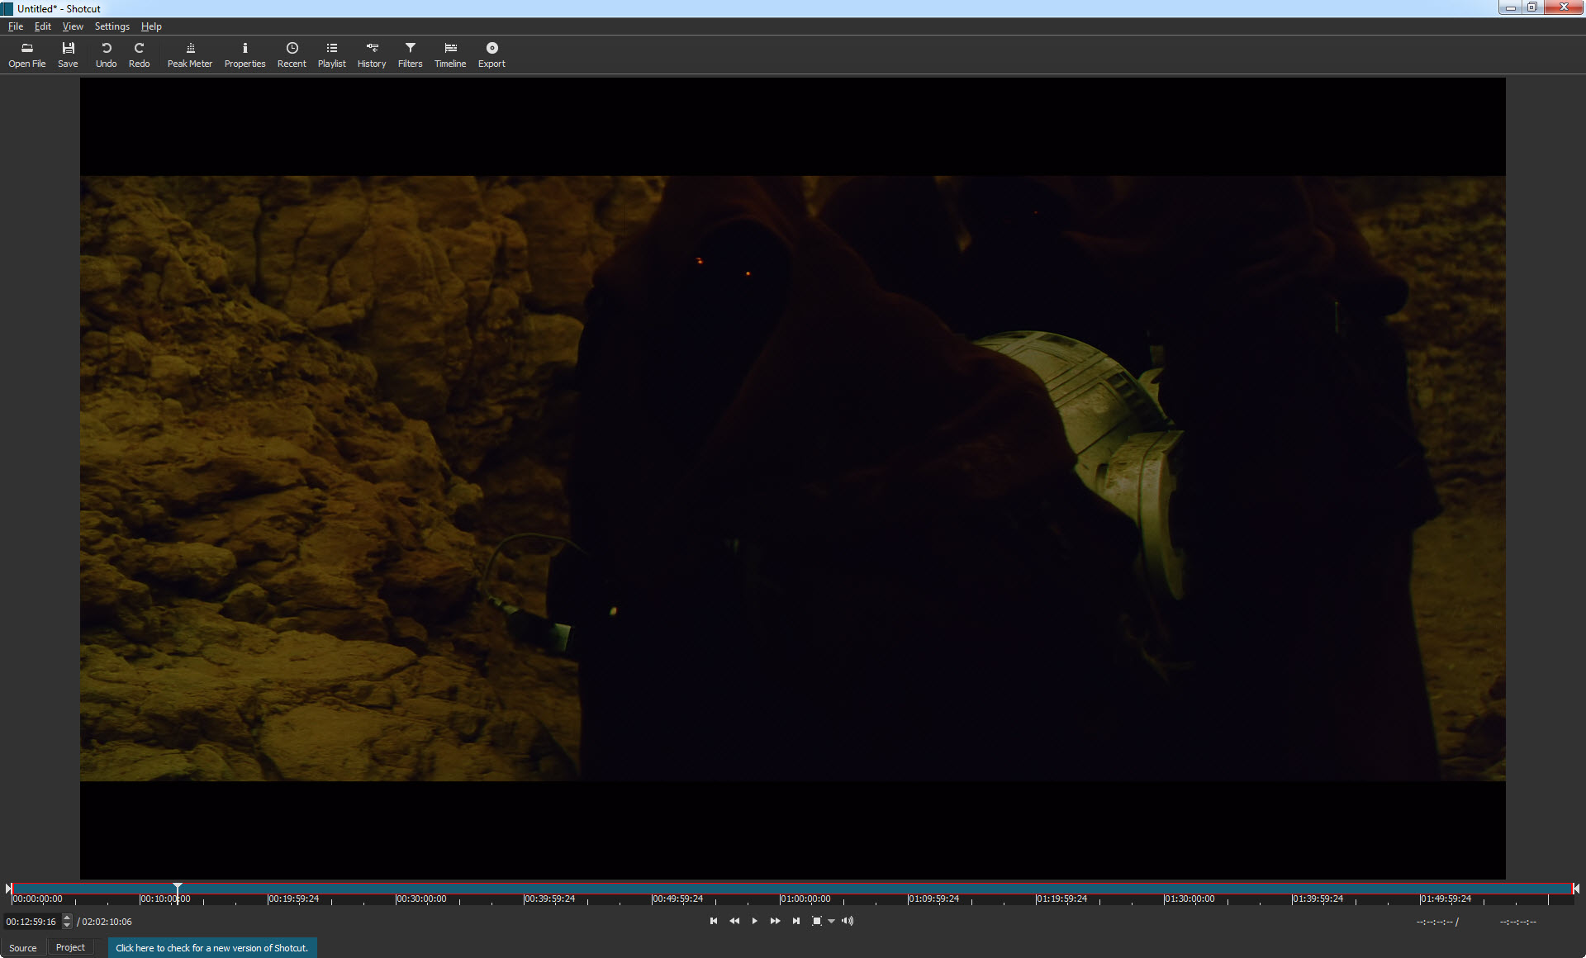Image resolution: width=1586 pixels, height=958 pixels.
Task: Click the video preview frame
Action: pyautogui.click(x=793, y=478)
